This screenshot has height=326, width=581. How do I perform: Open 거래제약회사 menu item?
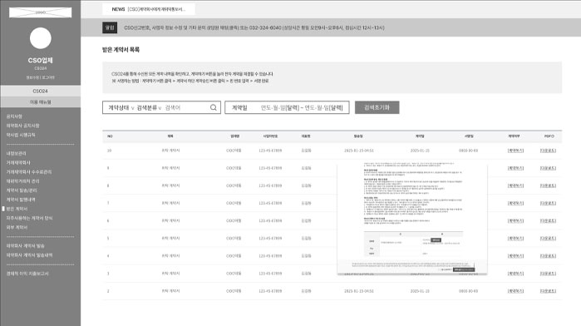(x=18, y=163)
